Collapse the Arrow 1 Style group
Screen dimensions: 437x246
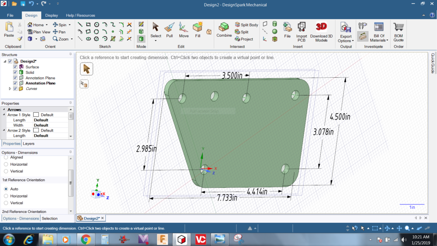pyautogui.click(x=4, y=114)
